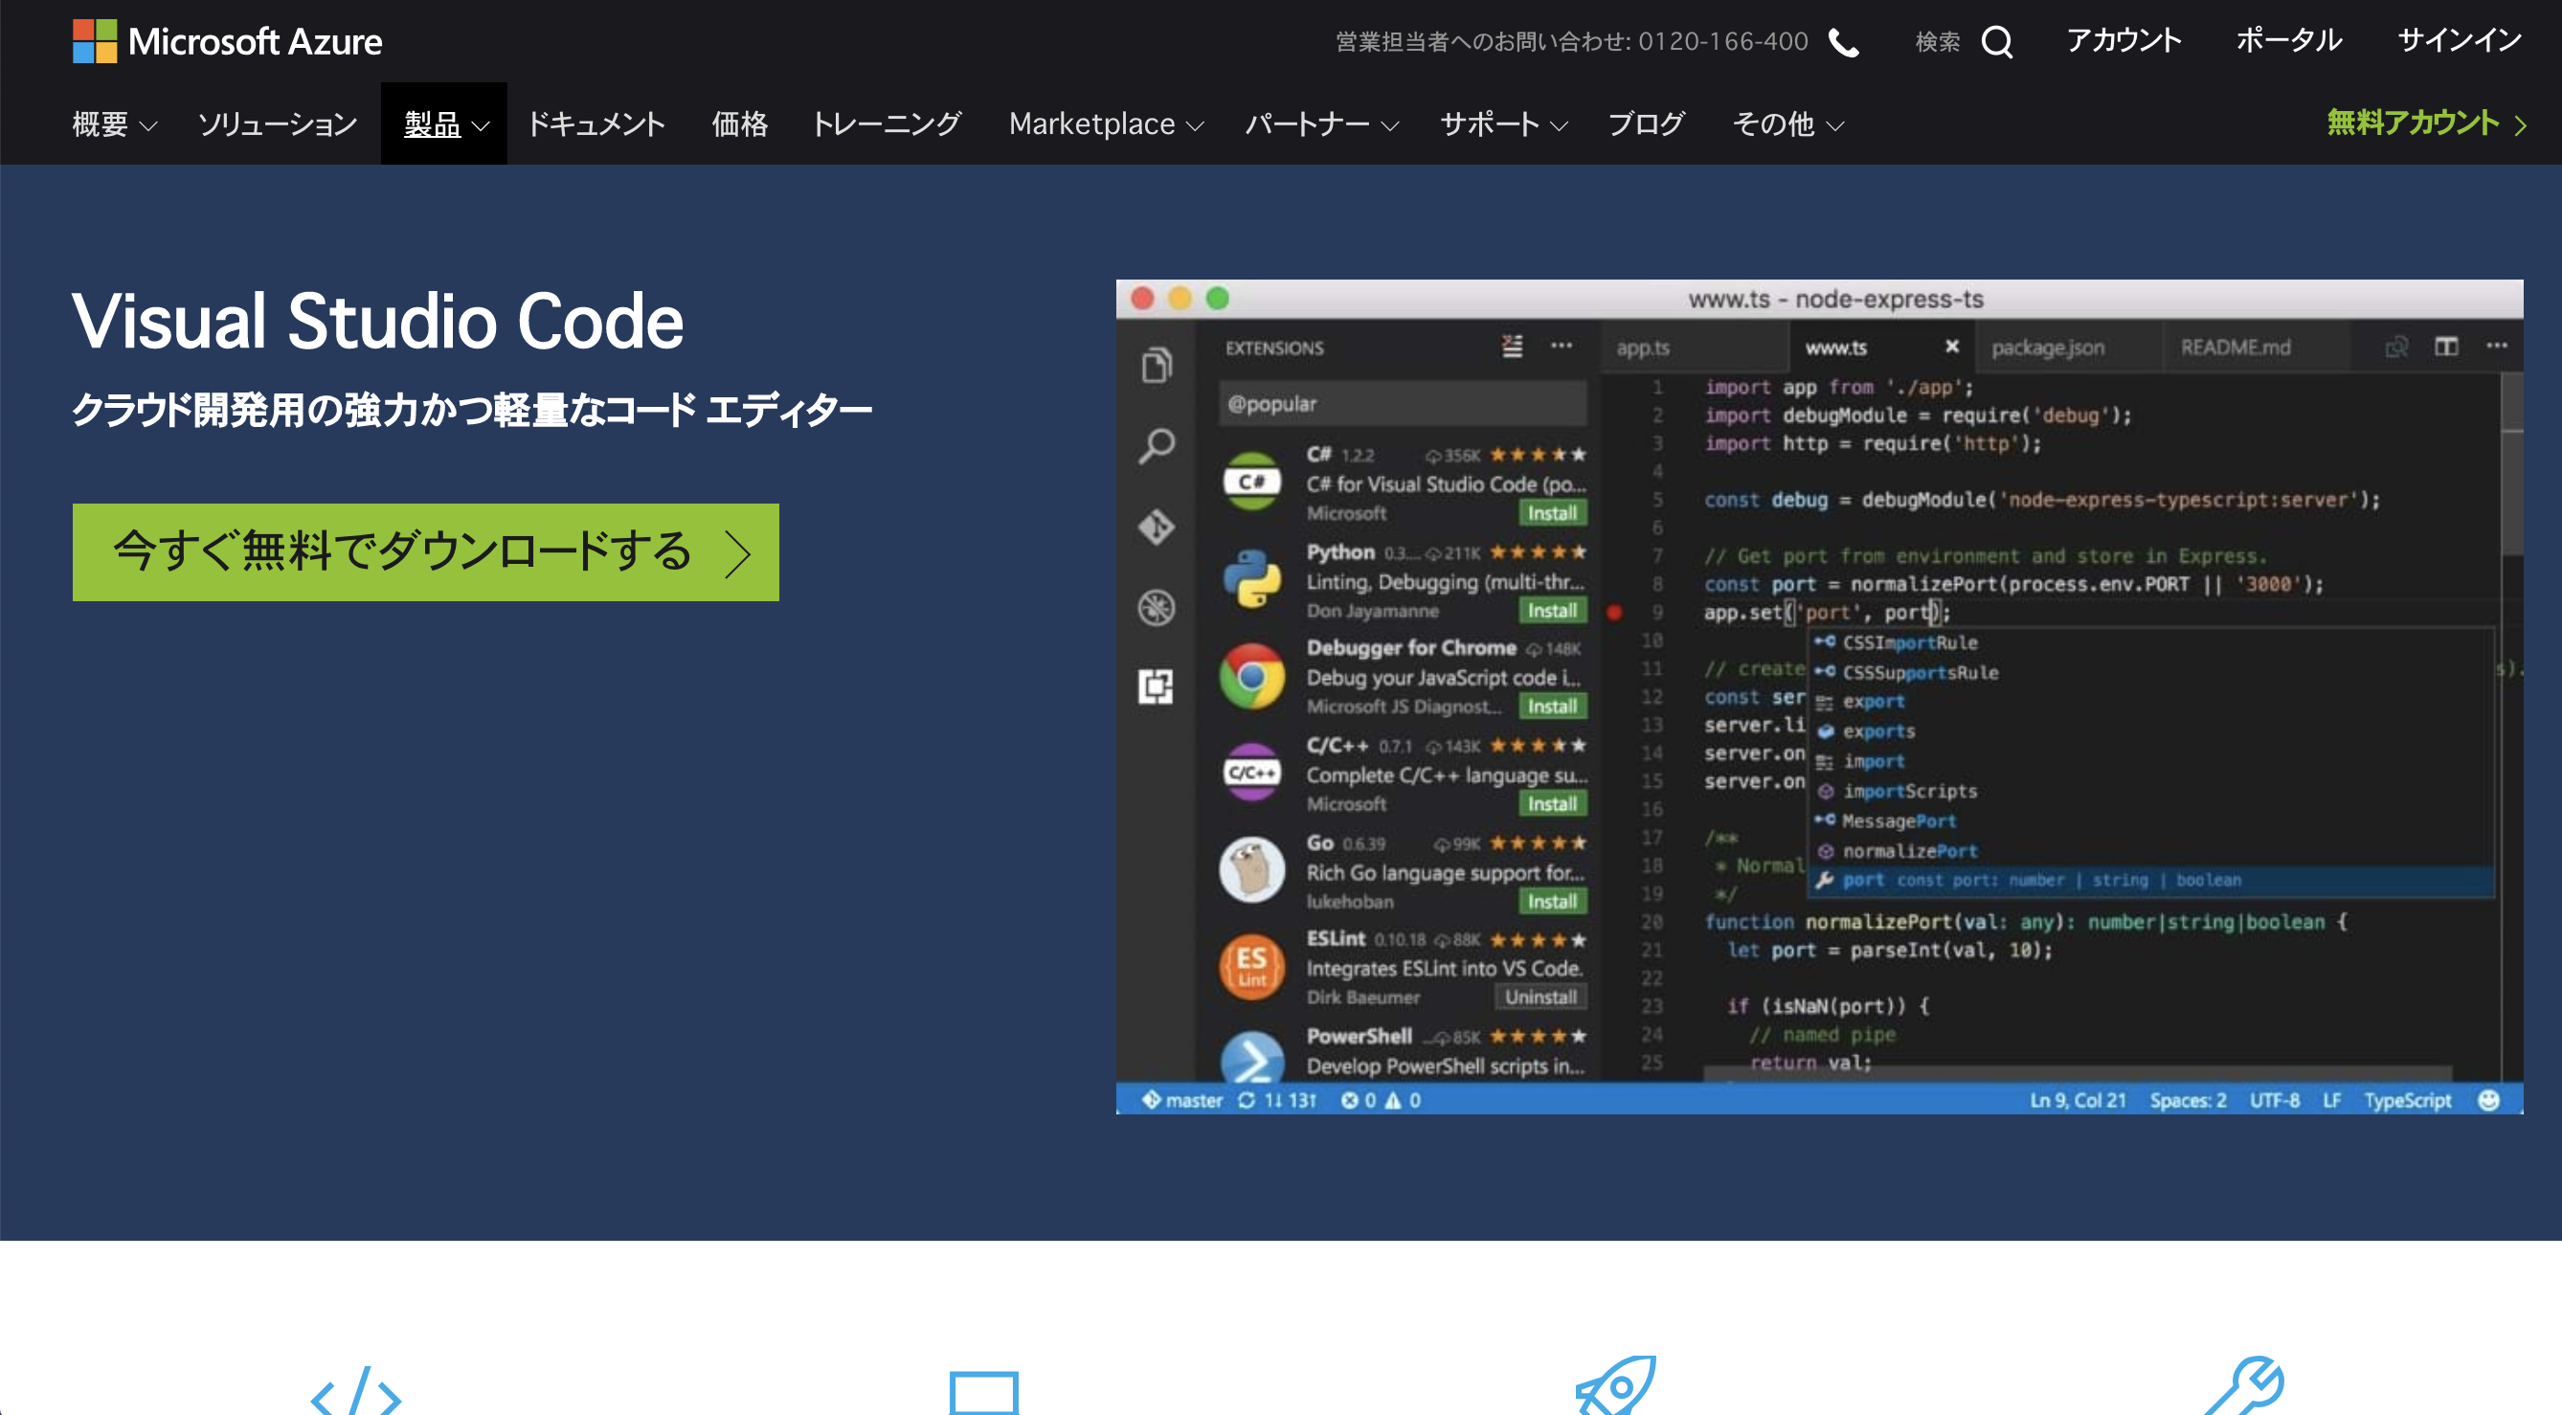Image resolution: width=2562 pixels, height=1415 pixels.
Task: Click the sync changes icon in status bar
Action: 1247,1100
